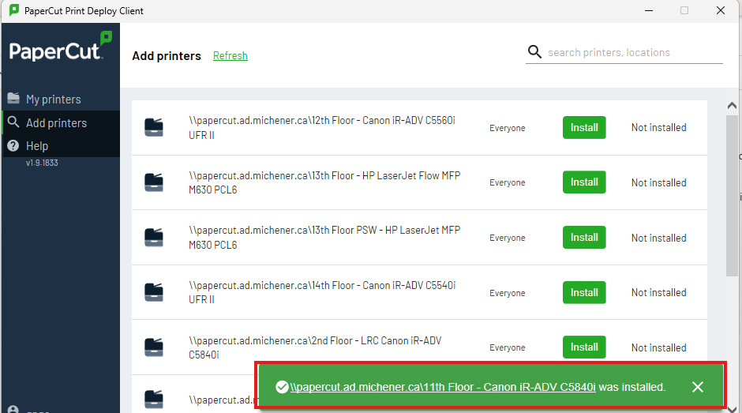The image size is (742, 413).
Task: Dismiss the installed notification banner
Action: pos(697,387)
